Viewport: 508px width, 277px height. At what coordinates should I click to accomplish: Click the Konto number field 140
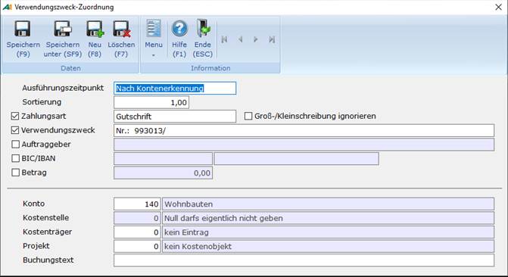click(x=137, y=204)
